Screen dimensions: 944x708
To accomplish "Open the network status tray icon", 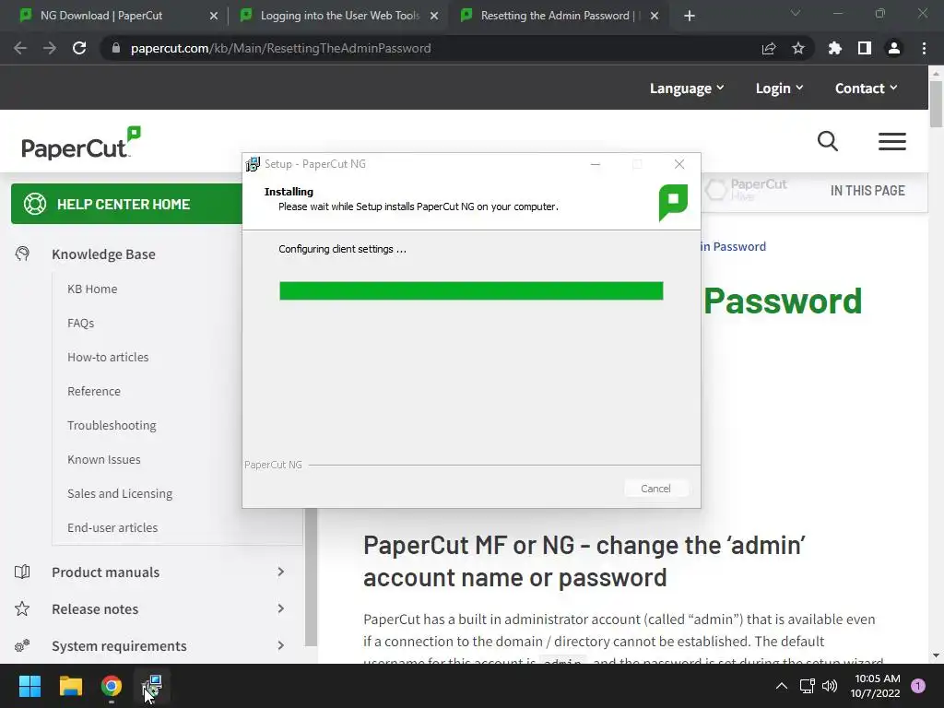I will 807,686.
